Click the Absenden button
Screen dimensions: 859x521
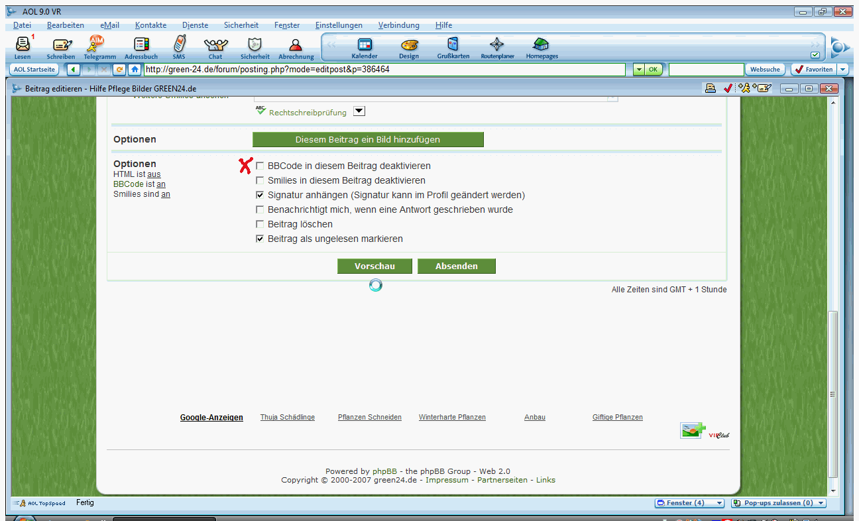[456, 266]
